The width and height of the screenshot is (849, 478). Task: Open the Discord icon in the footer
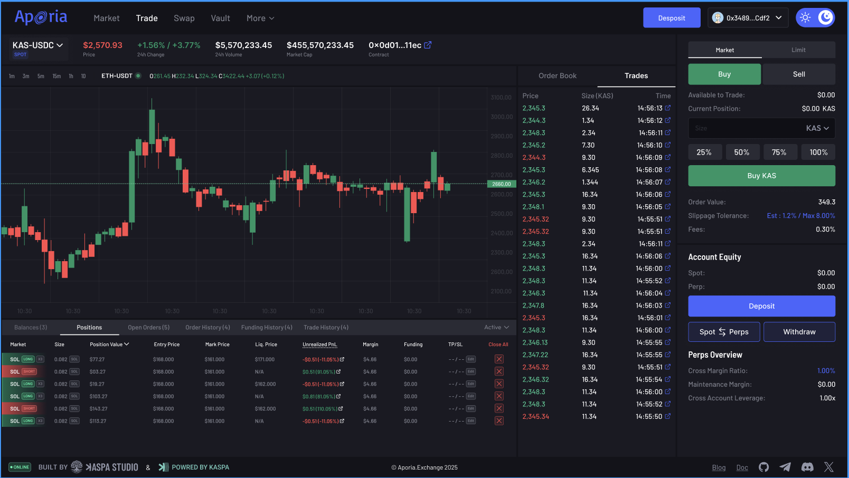(x=807, y=467)
